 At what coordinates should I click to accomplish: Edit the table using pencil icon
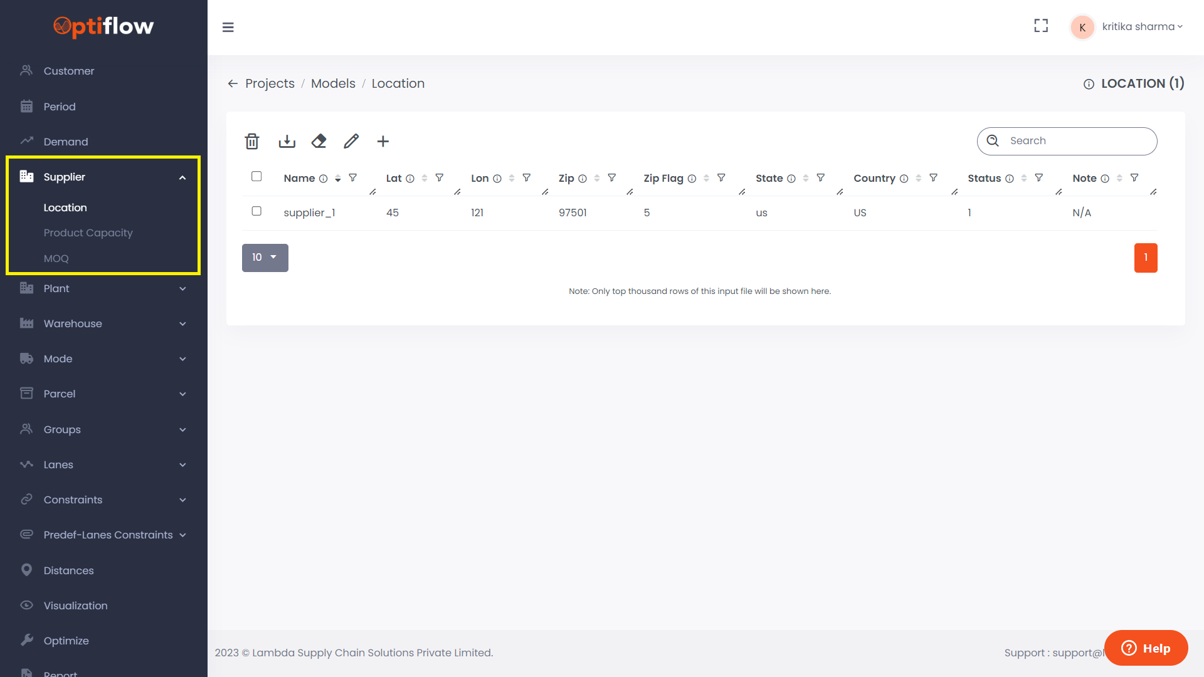point(351,142)
